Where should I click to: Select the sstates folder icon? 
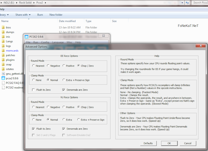coord(3,69)
